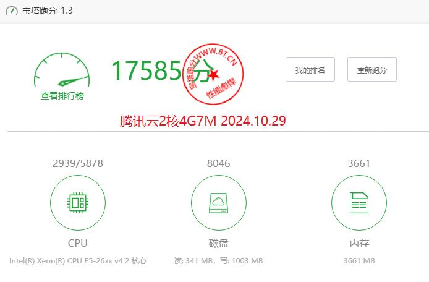This screenshot has height=282, width=429.
Task: Click the speedometer gauge icon
Action: coord(62,69)
